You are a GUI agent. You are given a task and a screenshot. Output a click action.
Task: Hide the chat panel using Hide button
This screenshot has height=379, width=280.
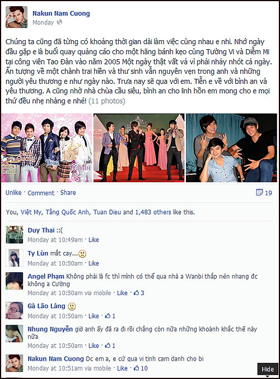268,369
